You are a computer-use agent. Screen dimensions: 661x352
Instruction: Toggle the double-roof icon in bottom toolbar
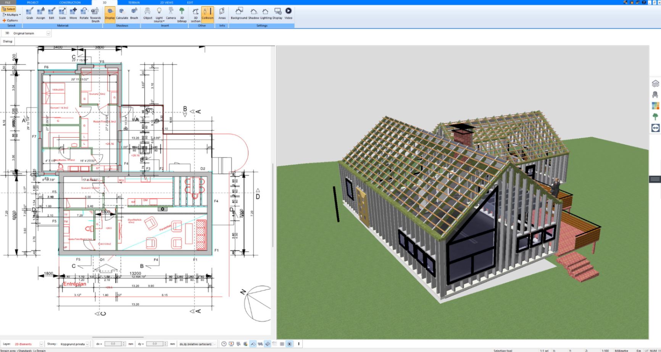point(260,344)
